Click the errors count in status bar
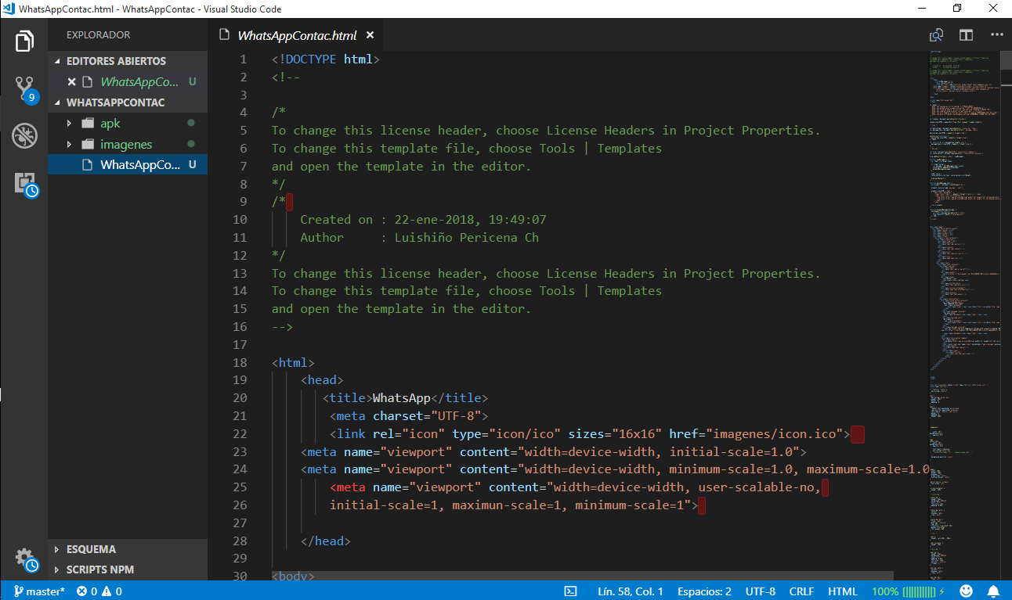This screenshot has height=600, width=1012. [86, 591]
